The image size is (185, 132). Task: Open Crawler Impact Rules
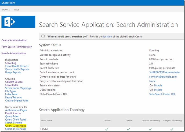17,101
